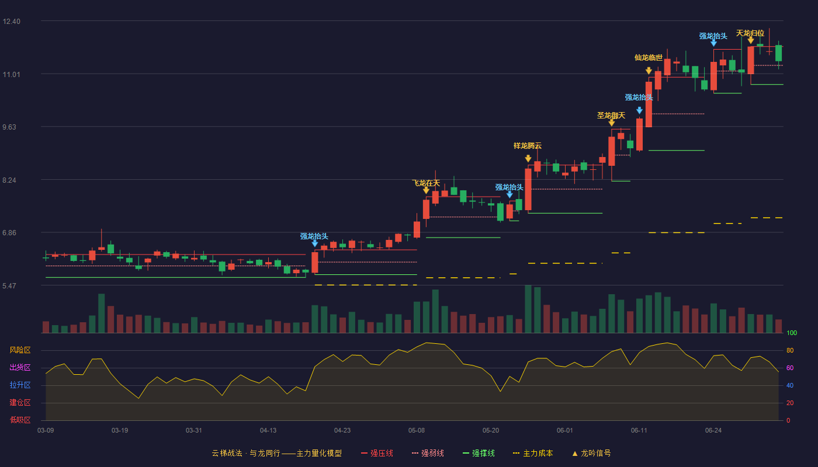Click the 04-13 date label

tap(268, 430)
